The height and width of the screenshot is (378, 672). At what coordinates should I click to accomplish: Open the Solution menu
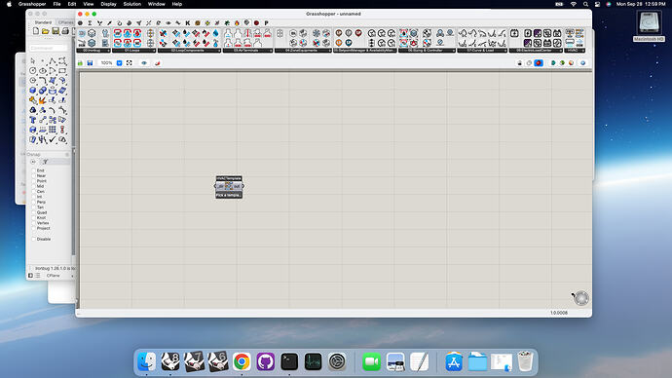(132, 4)
